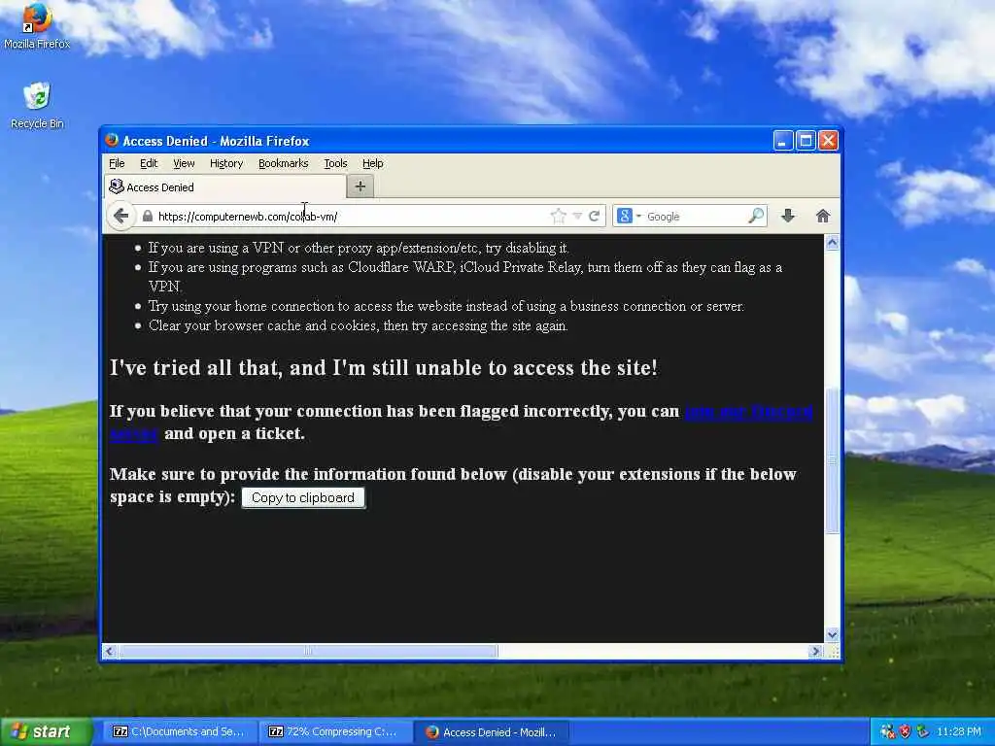The height and width of the screenshot is (746, 995).
Task: Open the History menu
Action: [x=226, y=163]
